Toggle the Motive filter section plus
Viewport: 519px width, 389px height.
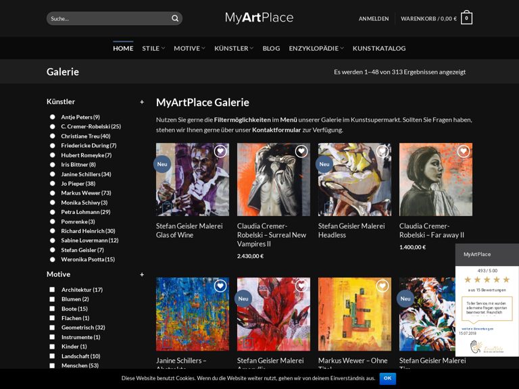(x=142, y=275)
